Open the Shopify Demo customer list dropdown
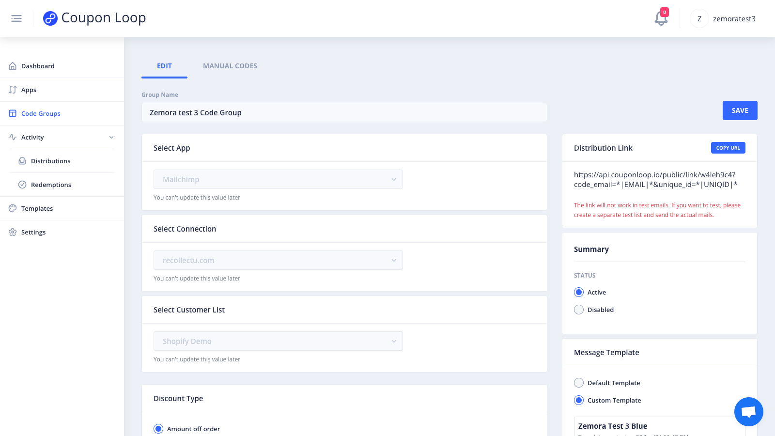The width and height of the screenshot is (775, 436). (278, 341)
